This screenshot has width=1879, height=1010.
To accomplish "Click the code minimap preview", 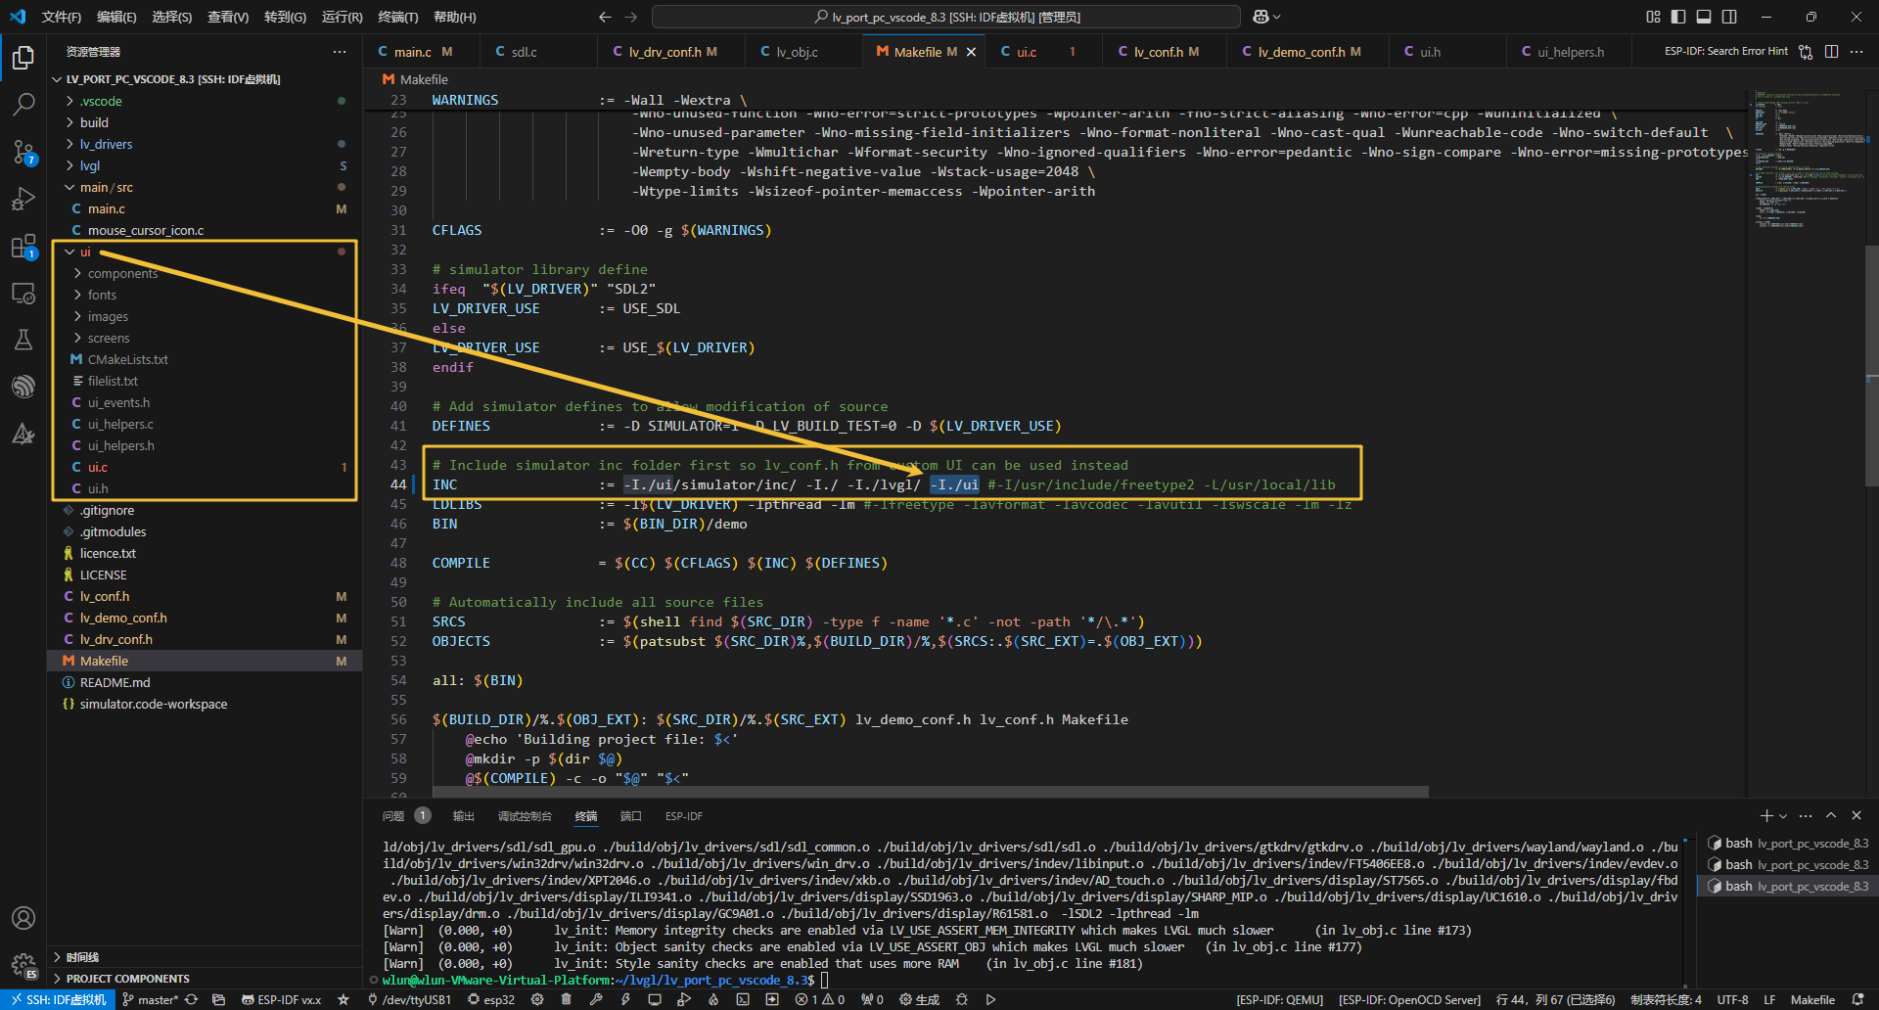I will point(1805,161).
